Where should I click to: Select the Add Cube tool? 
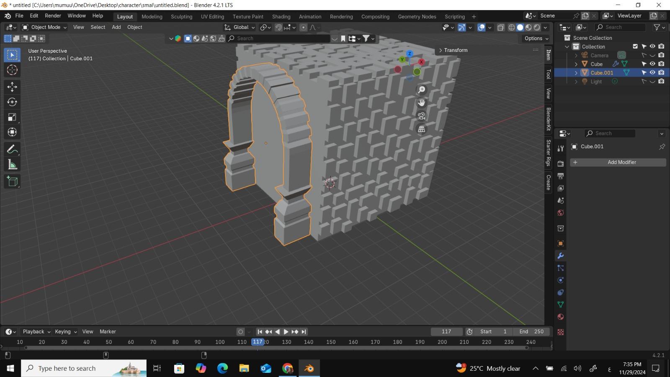12,181
